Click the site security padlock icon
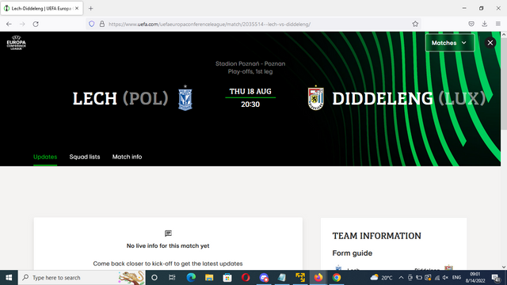This screenshot has width=507, height=285. [102, 24]
